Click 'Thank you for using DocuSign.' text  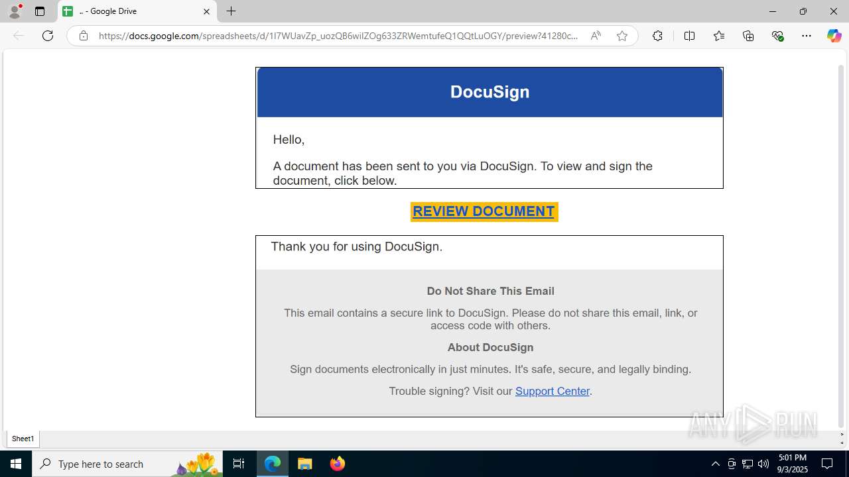(x=356, y=246)
